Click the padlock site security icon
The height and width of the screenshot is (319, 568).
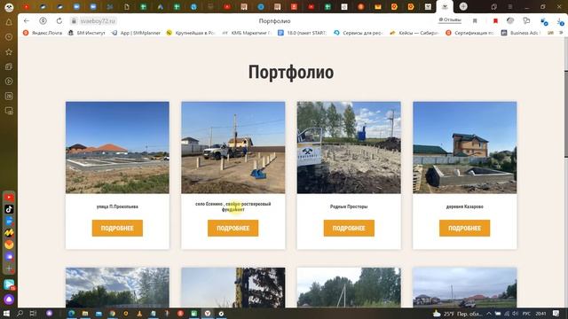pyautogui.click(x=74, y=21)
